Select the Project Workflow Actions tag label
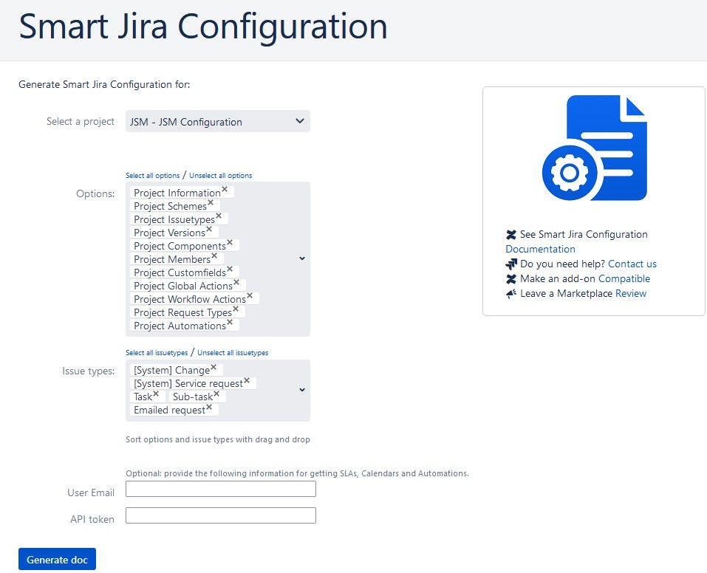The height and width of the screenshot is (573, 707). (190, 299)
